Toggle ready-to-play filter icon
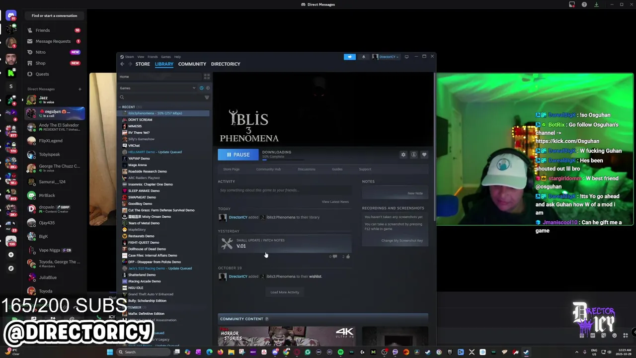 click(208, 88)
